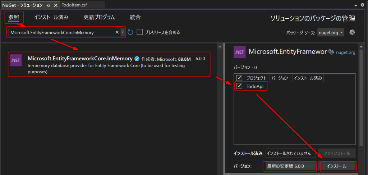Uncheck the TodoApi project checkbox
The image size is (368, 175).
pos(239,86)
